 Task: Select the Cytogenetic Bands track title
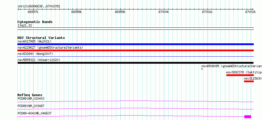(35, 22)
